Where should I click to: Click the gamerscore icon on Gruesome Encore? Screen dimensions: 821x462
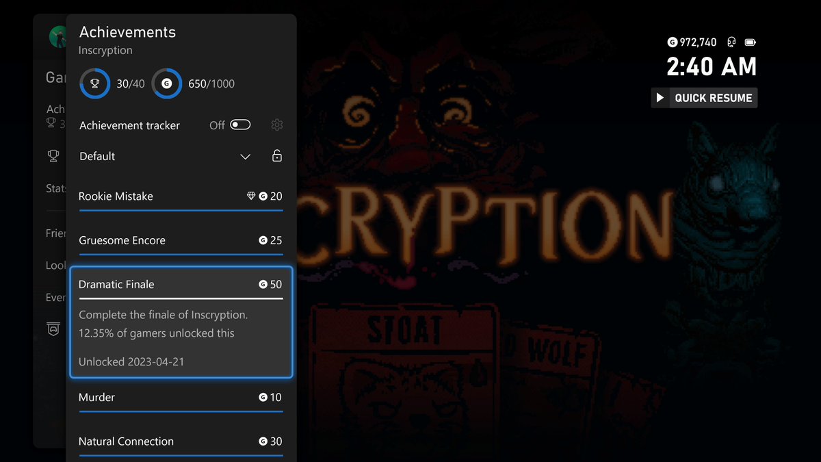pos(263,240)
